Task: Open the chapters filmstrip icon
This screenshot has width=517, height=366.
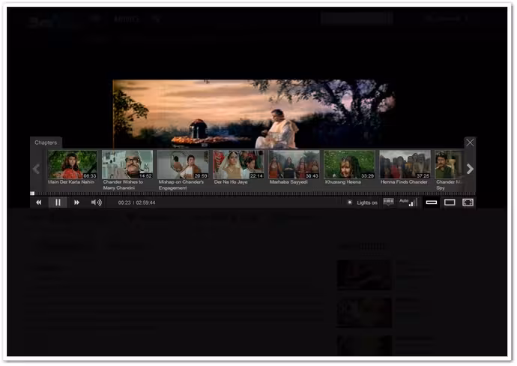Action: [388, 202]
